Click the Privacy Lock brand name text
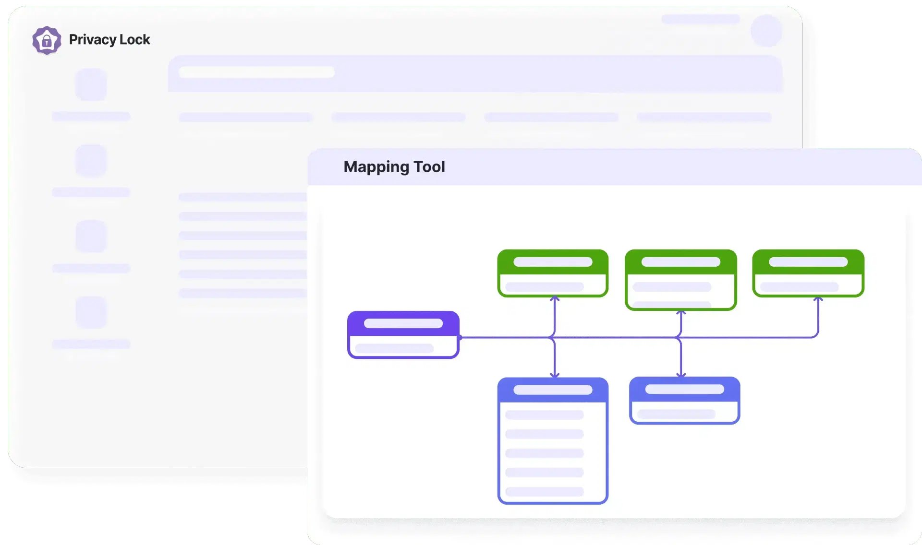922x545 pixels. (x=109, y=40)
